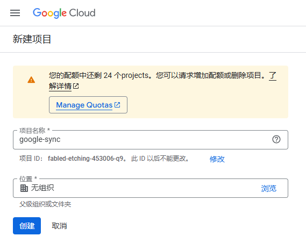This screenshot has height=243, width=306.
Task: Click the 项目名称 input field
Action: [151, 140]
